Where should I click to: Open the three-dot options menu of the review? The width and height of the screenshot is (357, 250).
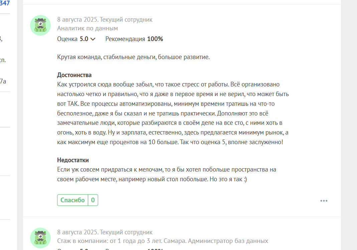click(x=324, y=201)
